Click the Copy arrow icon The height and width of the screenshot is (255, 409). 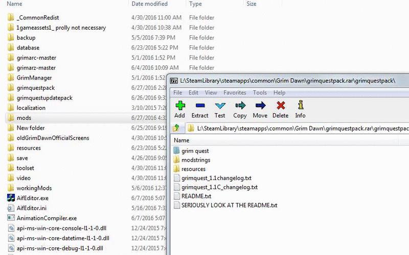coord(240,106)
